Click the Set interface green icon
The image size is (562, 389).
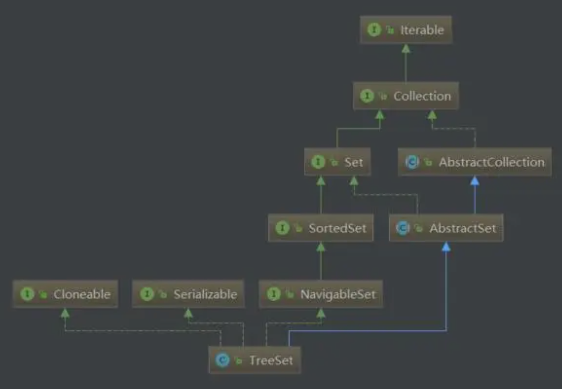point(318,162)
